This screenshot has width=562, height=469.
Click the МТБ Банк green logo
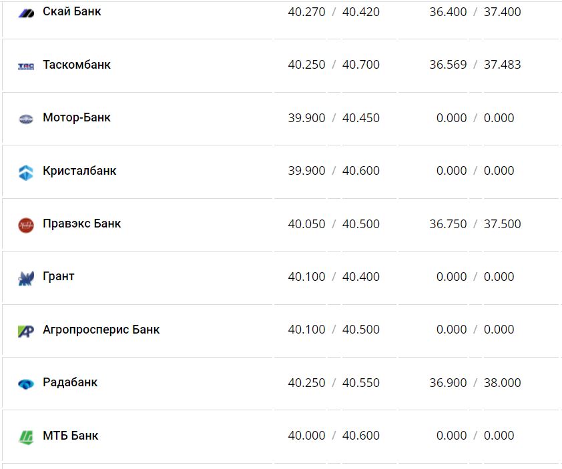pos(26,436)
